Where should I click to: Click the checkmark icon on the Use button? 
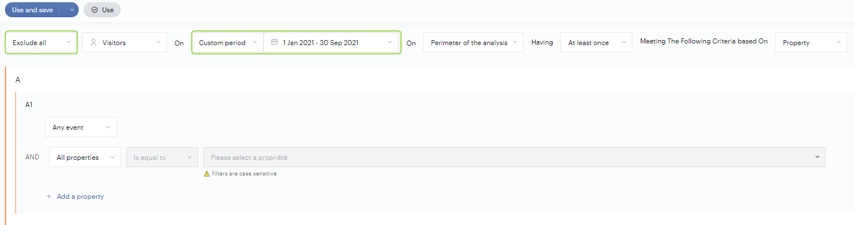[94, 9]
